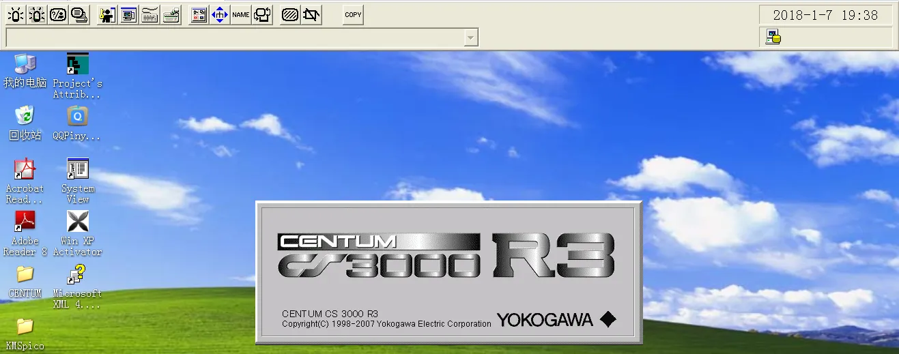Open the Process Alarm window button
This screenshot has width=899, height=354.
(15, 14)
